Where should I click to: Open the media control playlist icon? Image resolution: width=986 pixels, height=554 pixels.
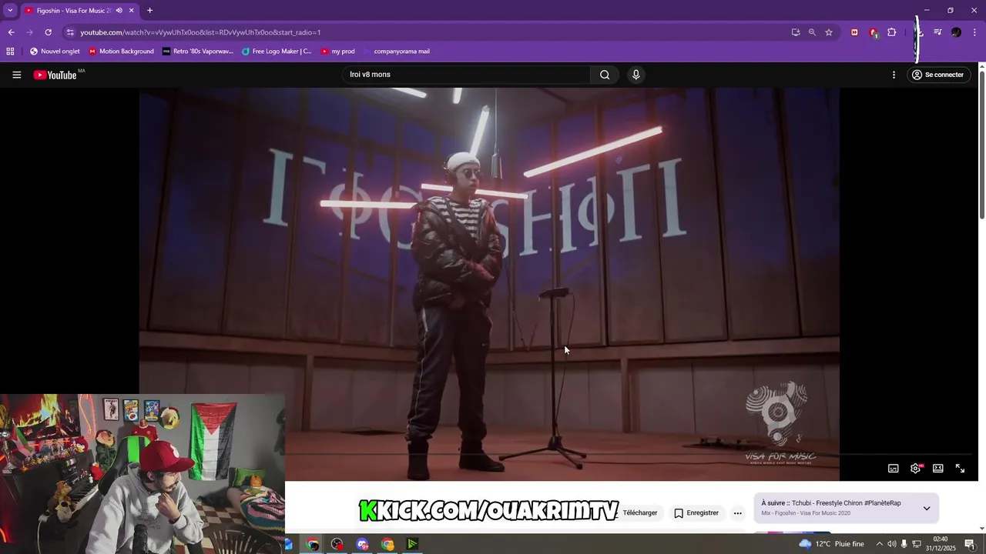pyautogui.click(x=937, y=32)
